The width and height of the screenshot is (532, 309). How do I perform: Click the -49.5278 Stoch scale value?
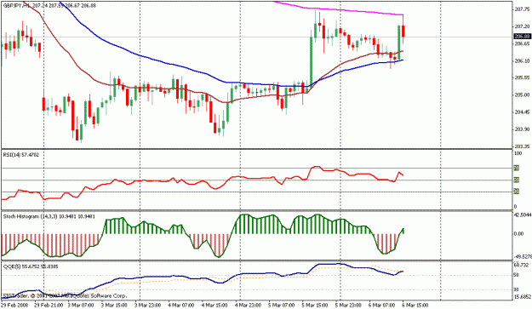[523, 256]
